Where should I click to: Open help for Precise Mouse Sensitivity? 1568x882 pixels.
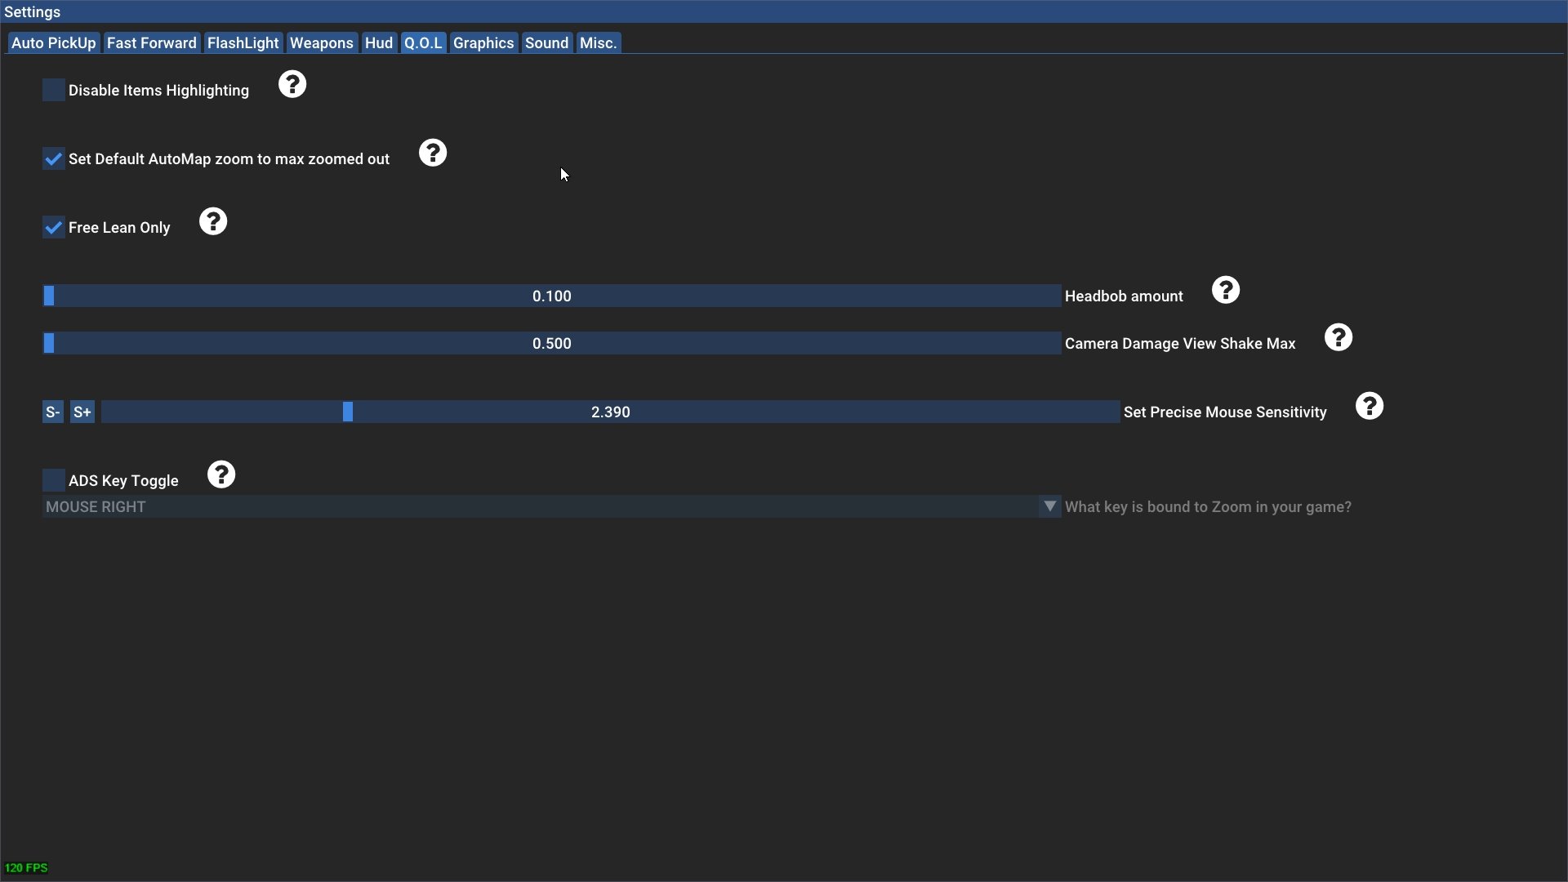pos(1369,406)
